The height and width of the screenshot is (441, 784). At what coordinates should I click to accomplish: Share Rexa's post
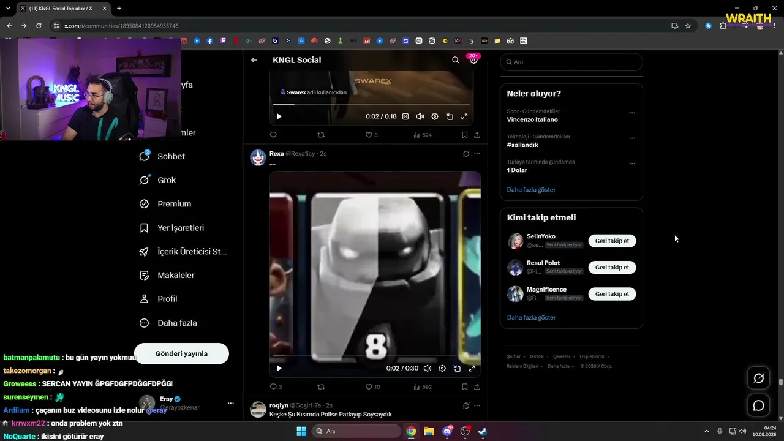pyautogui.click(x=477, y=387)
